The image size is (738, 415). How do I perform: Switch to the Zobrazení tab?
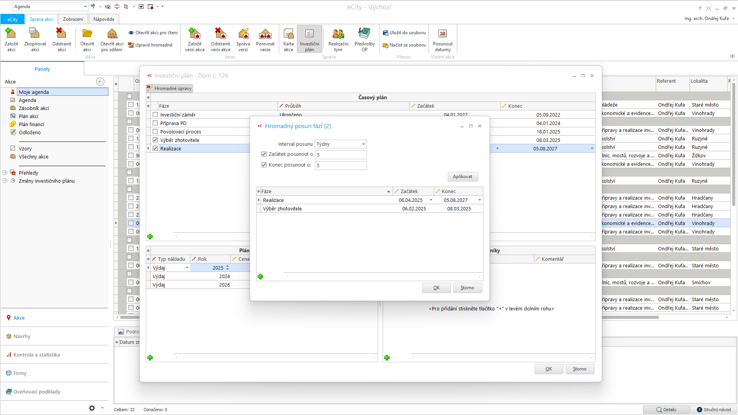point(73,19)
